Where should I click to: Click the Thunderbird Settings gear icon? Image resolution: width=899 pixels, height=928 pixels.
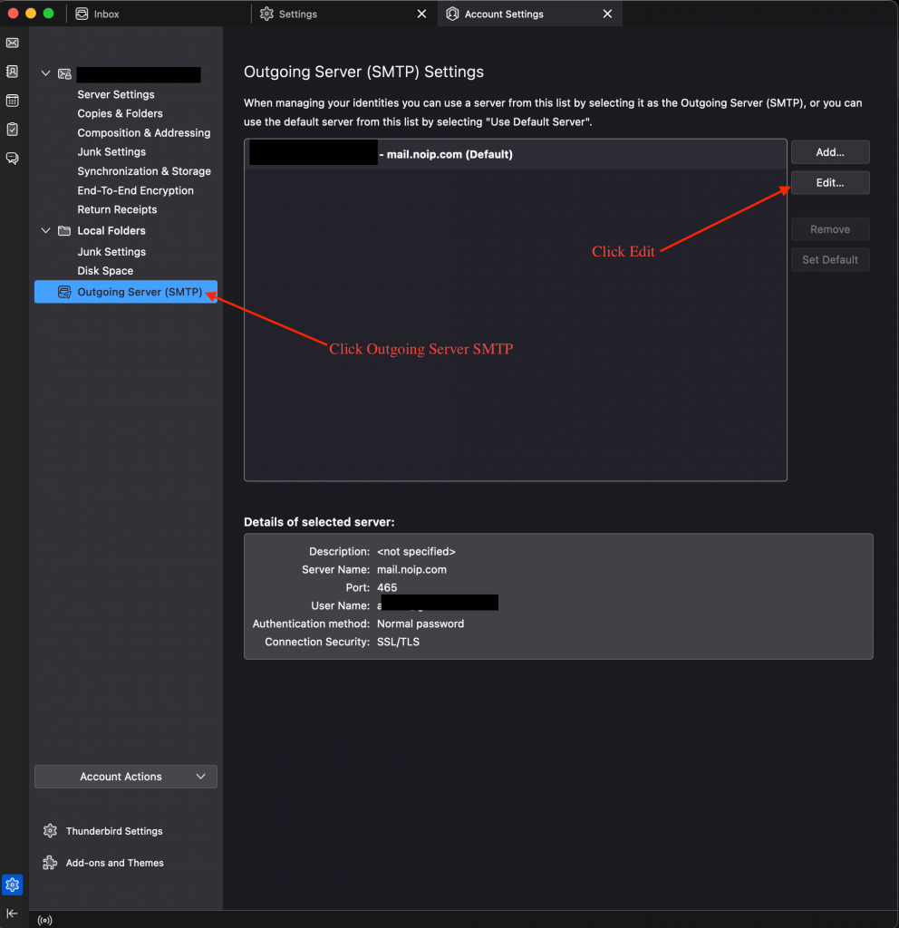51,831
